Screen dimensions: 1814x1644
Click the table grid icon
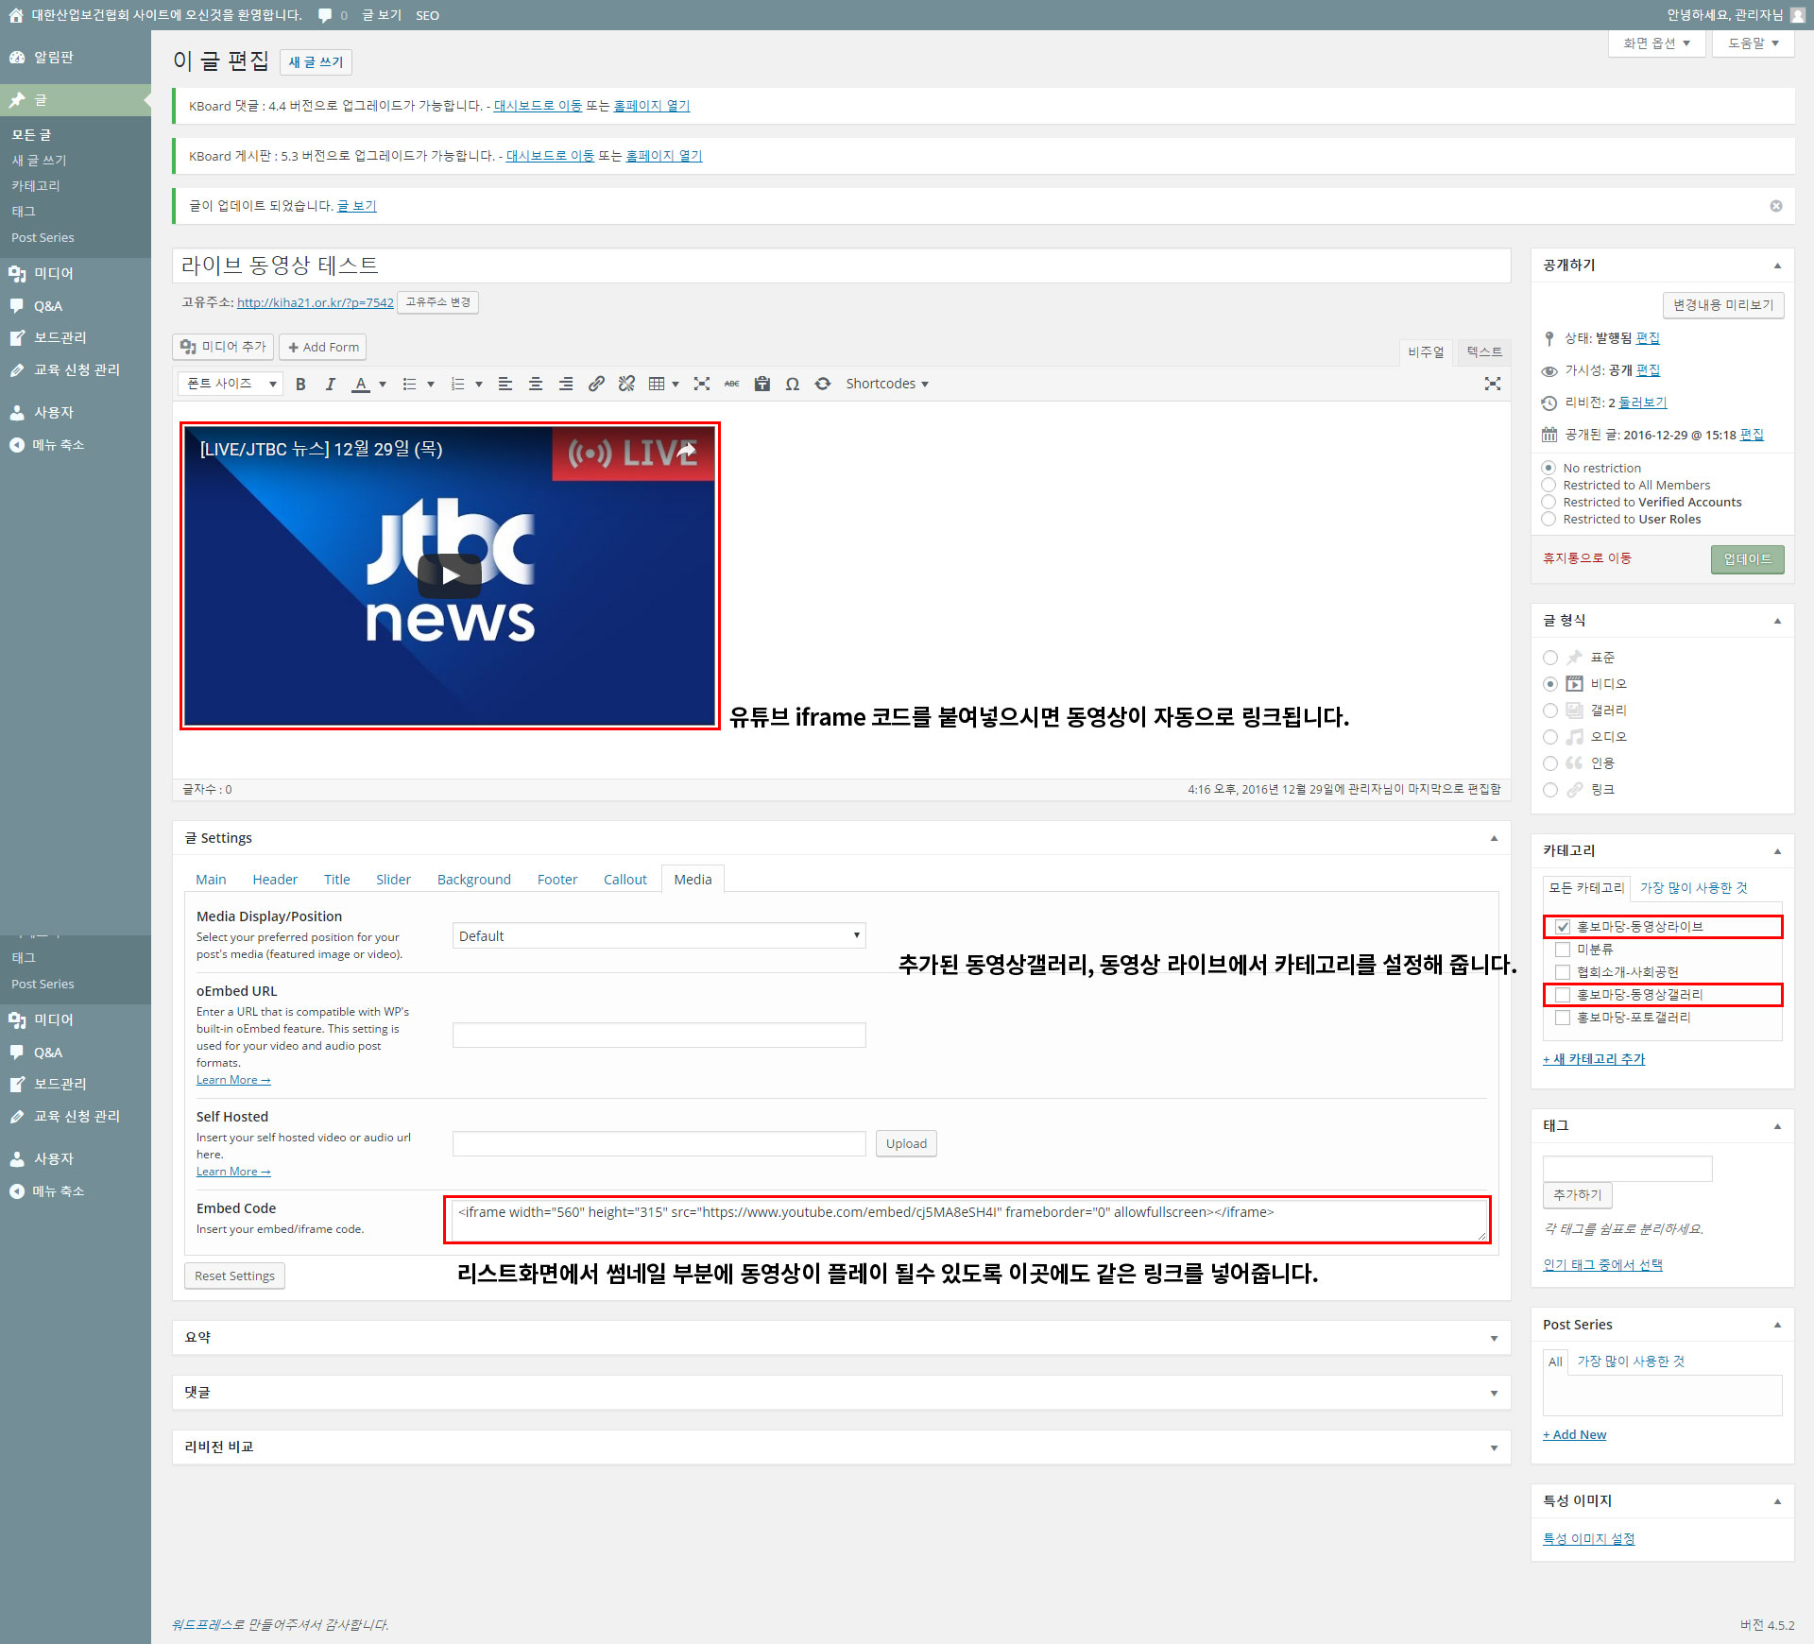tap(657, 384)
